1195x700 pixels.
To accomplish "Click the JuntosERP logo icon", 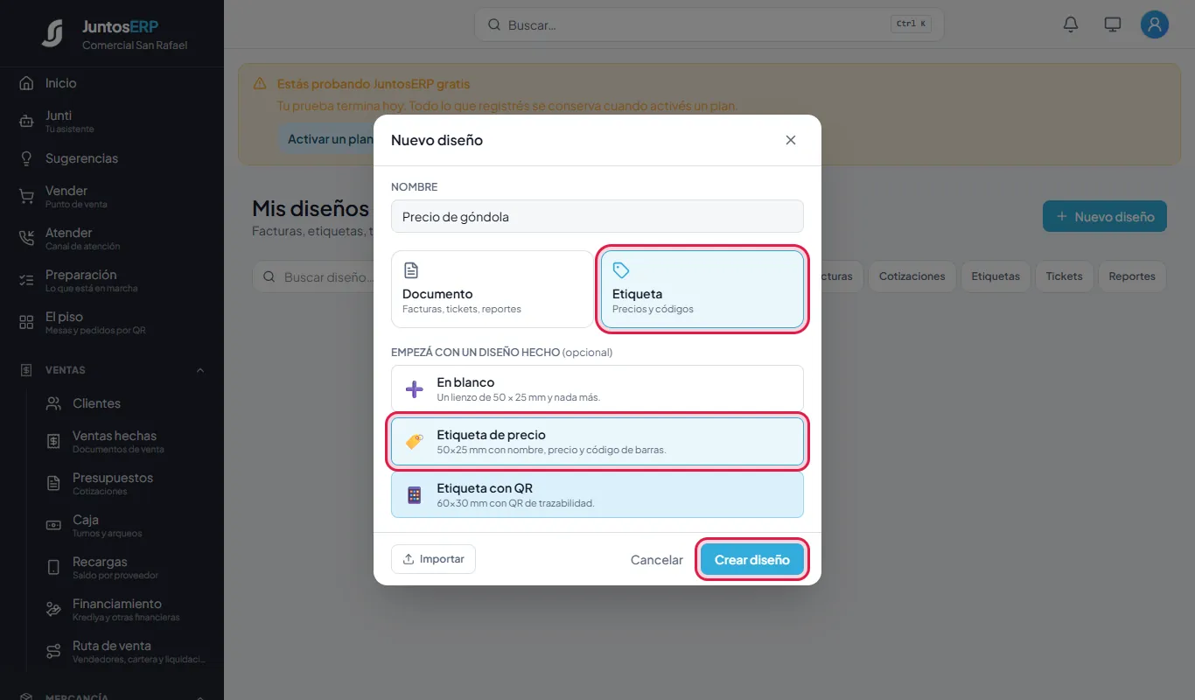I will (52, 33).
